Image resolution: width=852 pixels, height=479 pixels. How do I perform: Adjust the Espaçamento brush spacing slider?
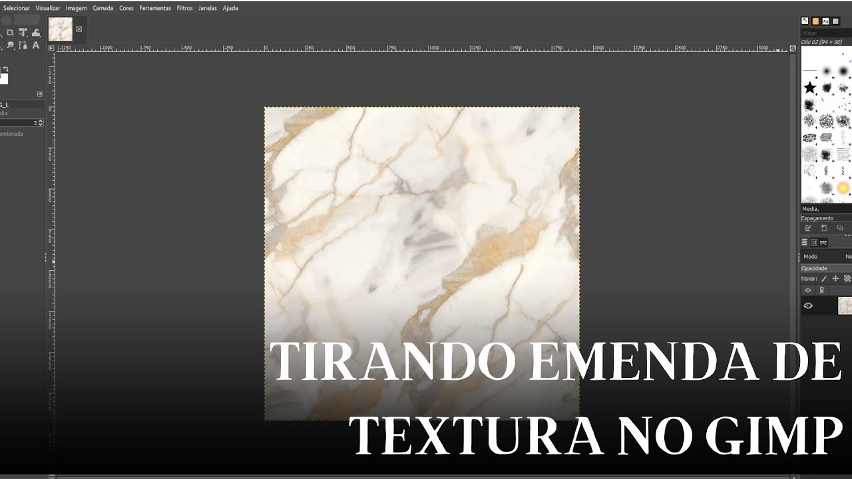coord(827,218)
